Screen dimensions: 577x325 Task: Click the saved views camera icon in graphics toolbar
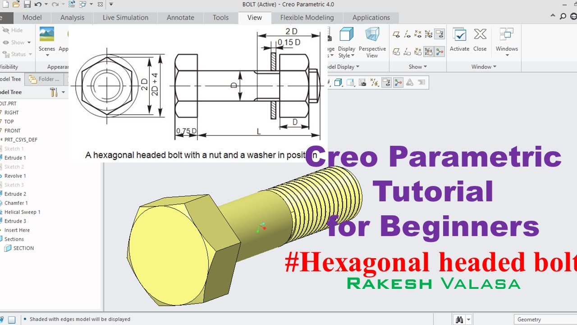point(362,82)
